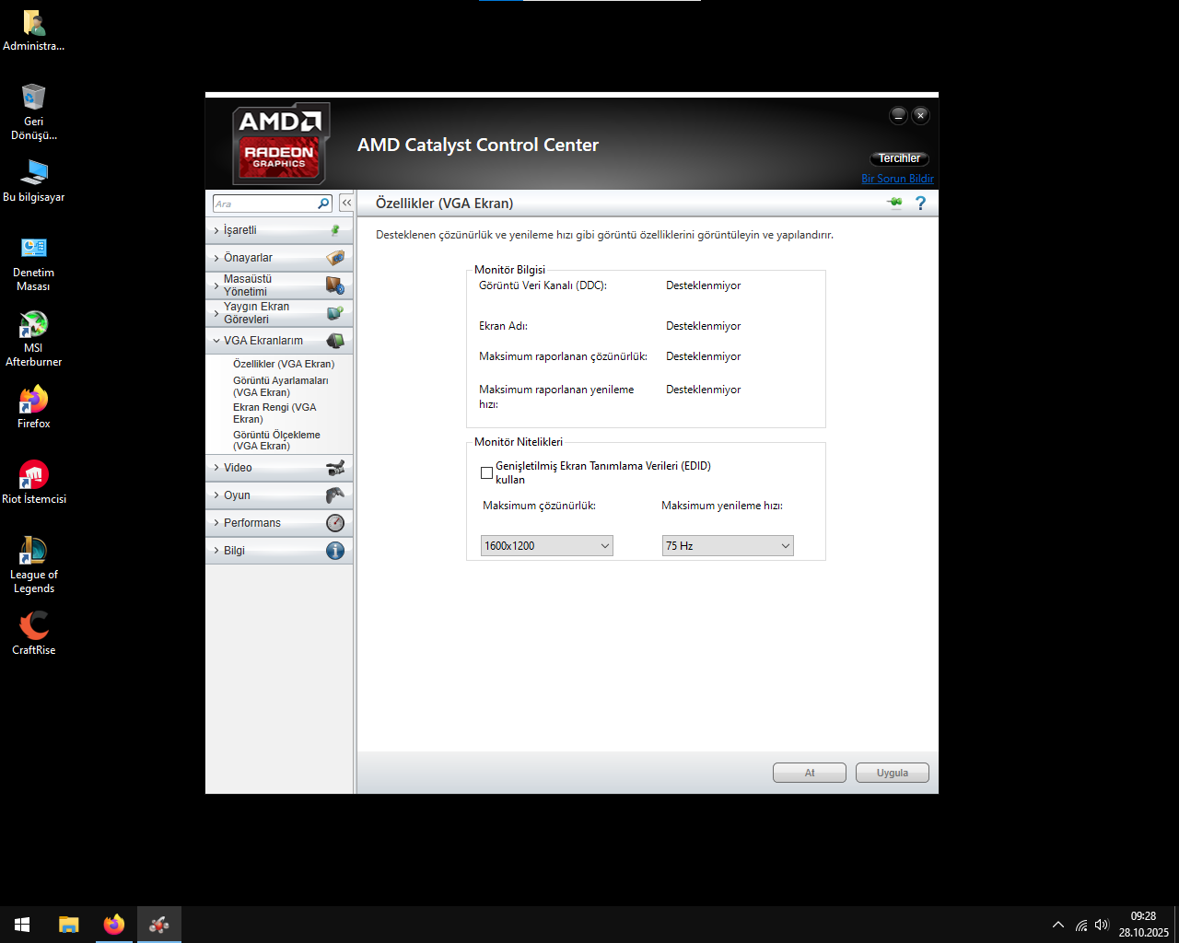1179x943 pixels.
Task: Select the CraftRise desktop icon
Action: tap(33, 634)
